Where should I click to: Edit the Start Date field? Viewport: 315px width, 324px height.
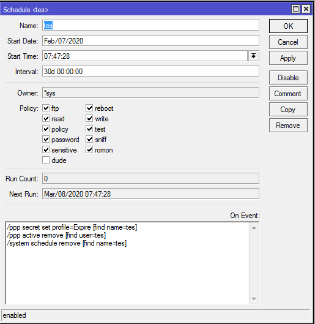[150, 40]
